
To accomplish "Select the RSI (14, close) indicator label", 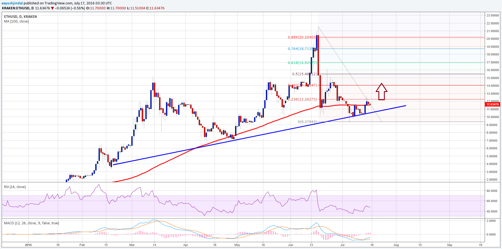I will [x=15, y=187].
